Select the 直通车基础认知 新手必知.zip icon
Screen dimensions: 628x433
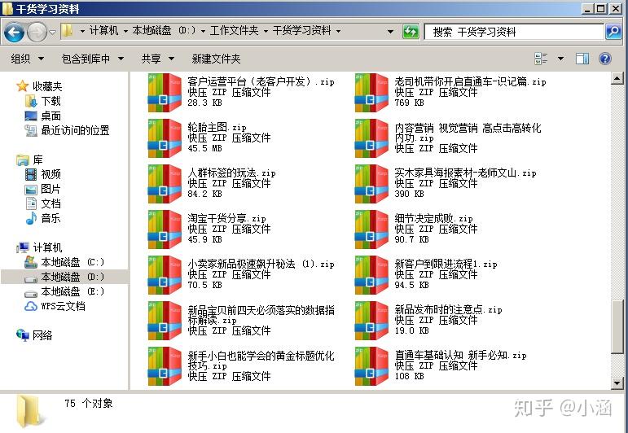(x=371, y=365)
